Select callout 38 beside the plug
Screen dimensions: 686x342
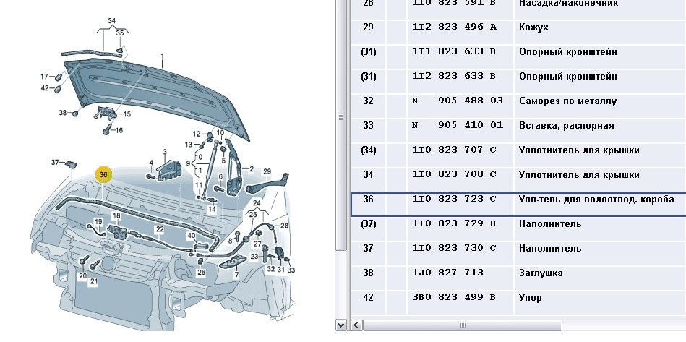click(x=63, y=113)
